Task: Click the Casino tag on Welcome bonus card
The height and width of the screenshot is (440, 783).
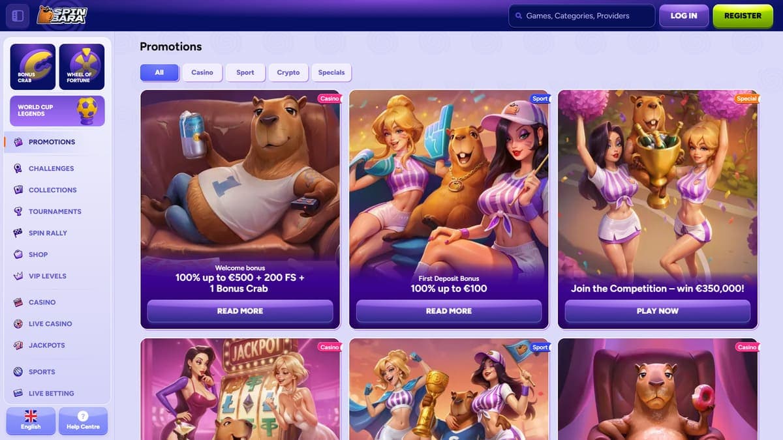Action: click(x=330, y=99)
